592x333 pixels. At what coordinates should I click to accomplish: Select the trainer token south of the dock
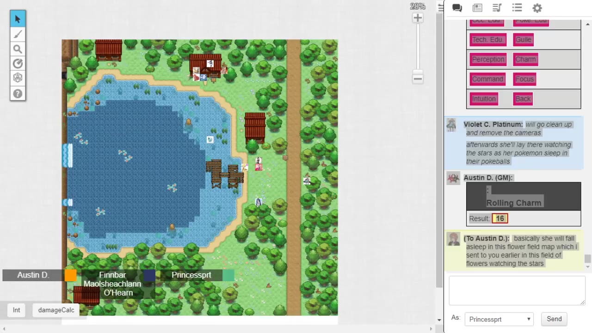coord(259,202)
